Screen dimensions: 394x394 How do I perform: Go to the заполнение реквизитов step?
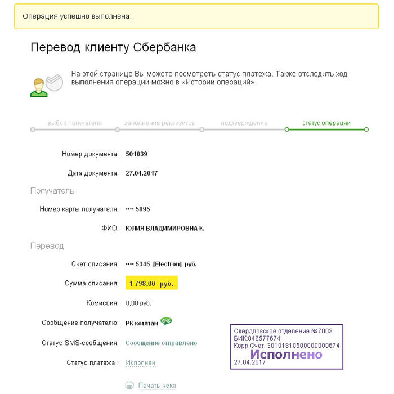click(x=159, y=123)
